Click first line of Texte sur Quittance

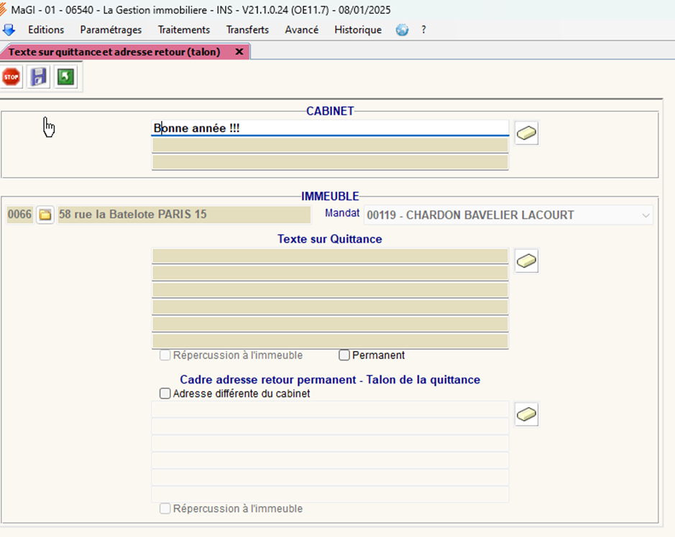[x=330, y=256]
